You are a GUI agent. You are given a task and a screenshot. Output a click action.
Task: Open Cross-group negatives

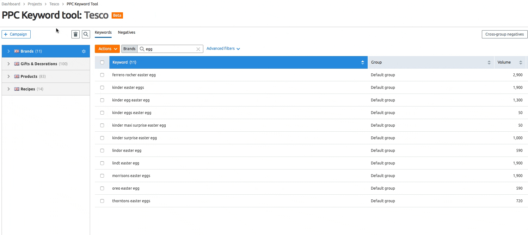click(505, 34)
